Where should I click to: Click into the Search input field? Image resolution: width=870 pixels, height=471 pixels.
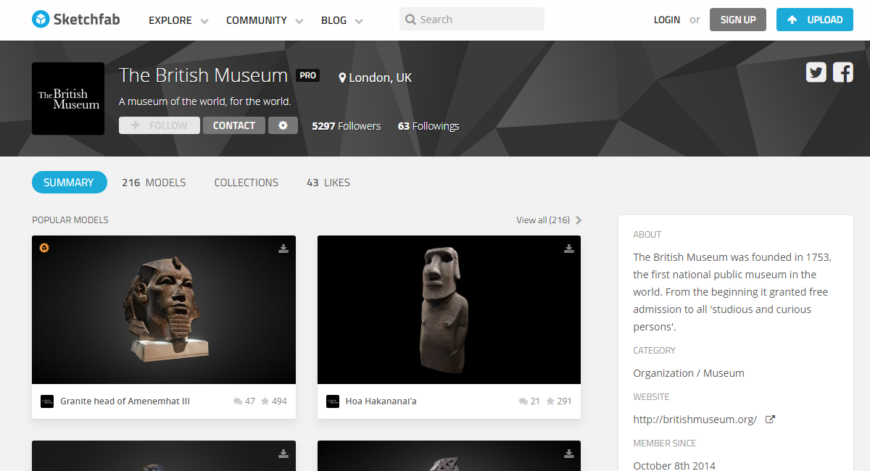point(472,20)
